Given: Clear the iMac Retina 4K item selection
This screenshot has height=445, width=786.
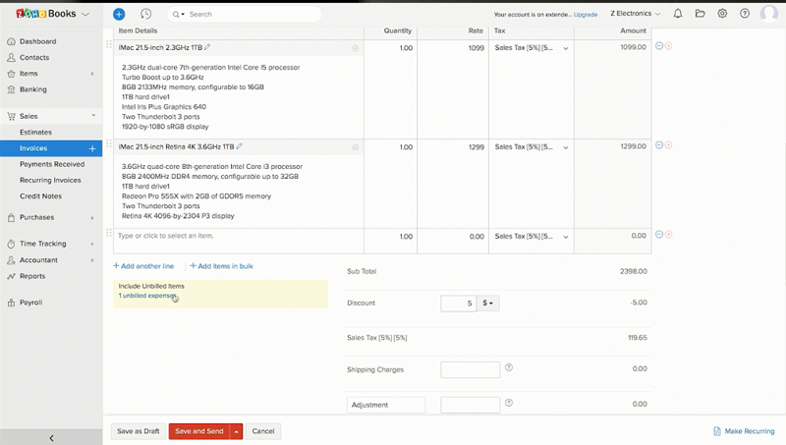Looking at the screenshot, I should tap(355, 147).
